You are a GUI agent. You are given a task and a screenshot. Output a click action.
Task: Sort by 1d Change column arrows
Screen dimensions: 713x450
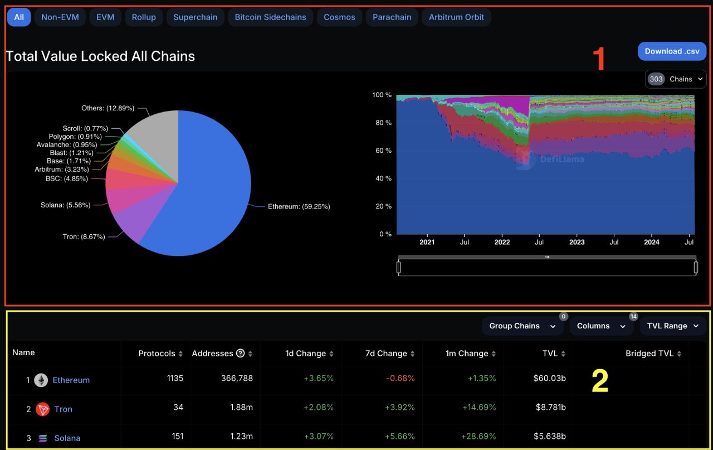pos(331,354)
